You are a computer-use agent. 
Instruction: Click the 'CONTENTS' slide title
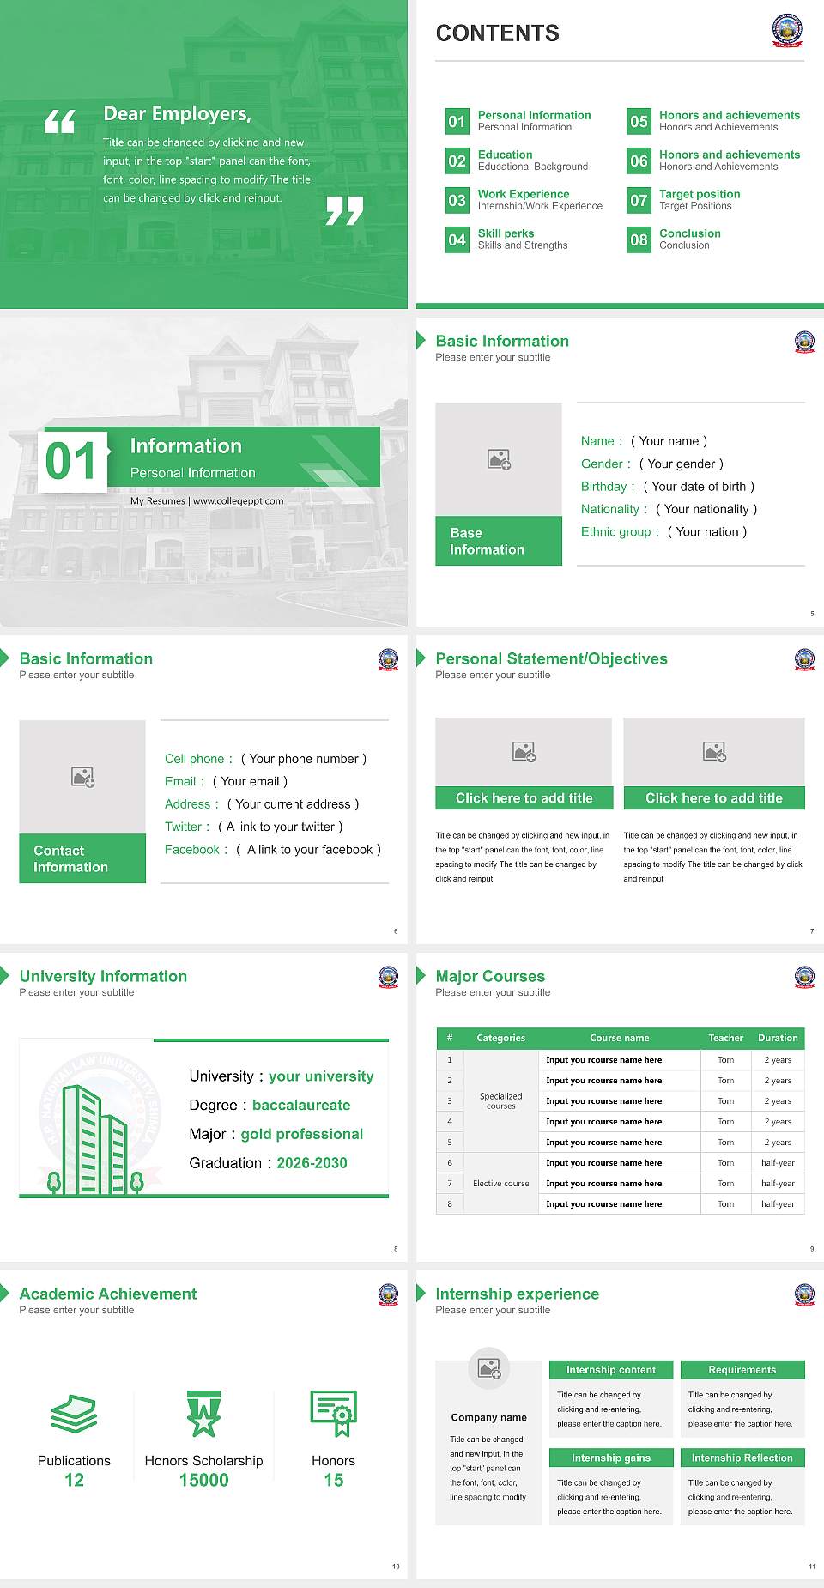pyautogui.click(x=498, y=33)
